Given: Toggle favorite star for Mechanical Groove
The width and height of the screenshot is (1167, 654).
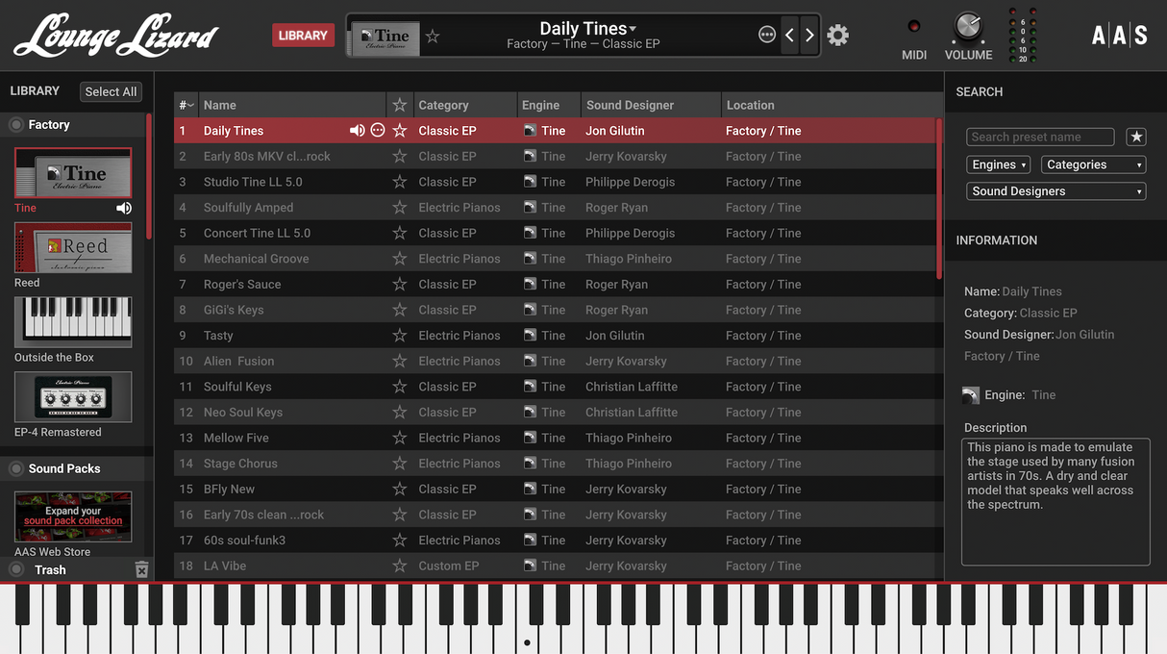Looking at the screenshot, I should pos(400,259).
